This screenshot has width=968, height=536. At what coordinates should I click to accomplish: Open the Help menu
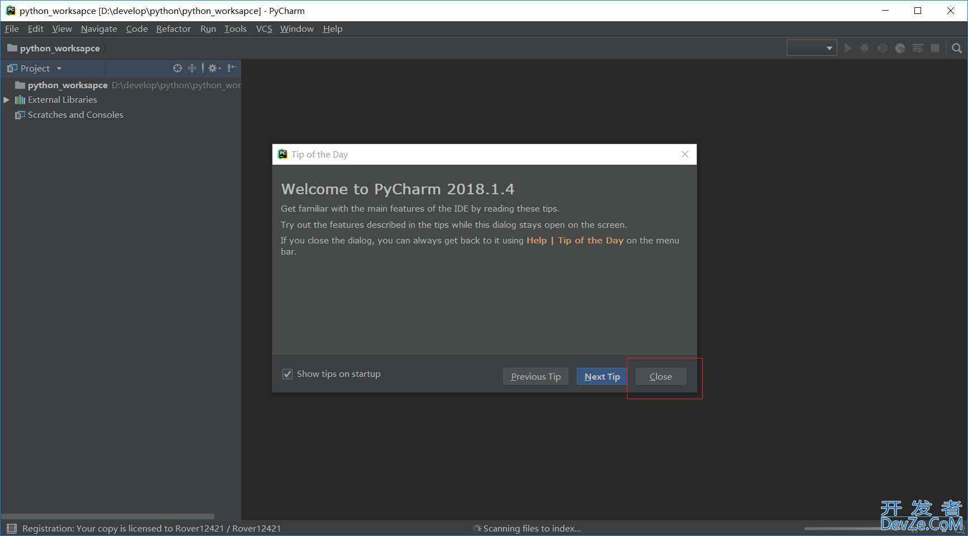click(x=333, y=29)
